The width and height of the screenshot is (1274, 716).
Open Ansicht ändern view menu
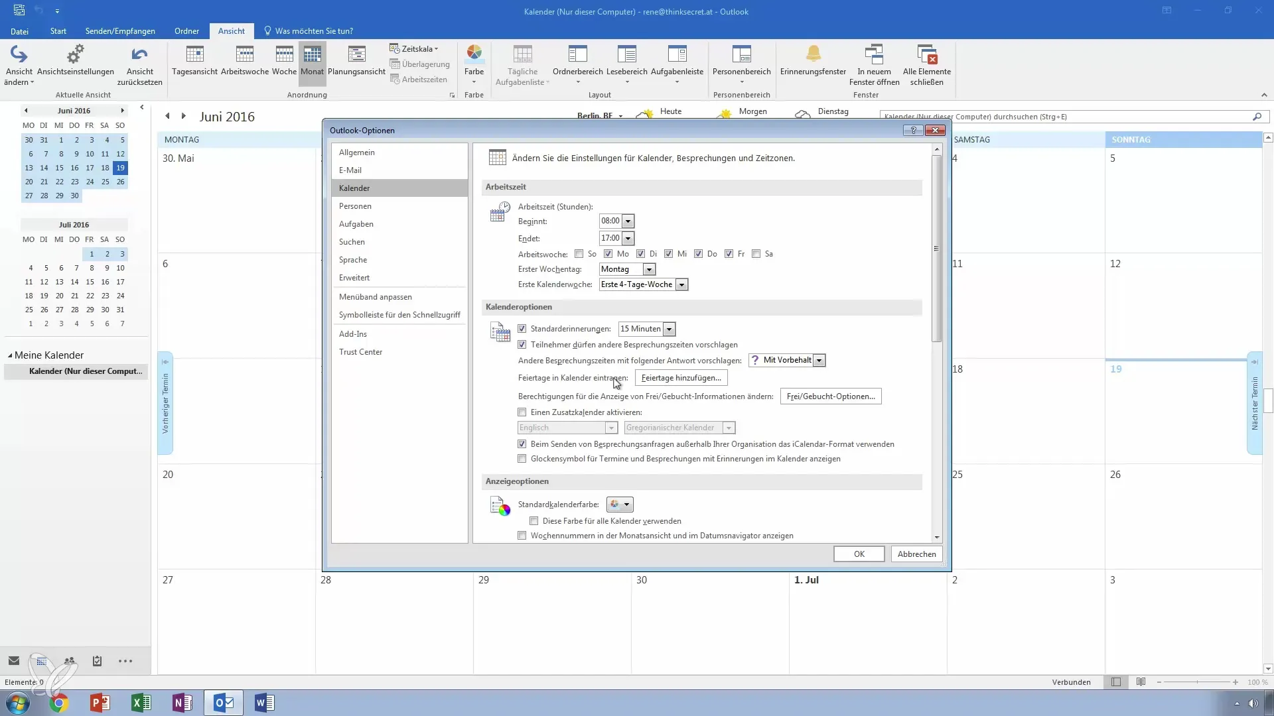click(19, 65)
